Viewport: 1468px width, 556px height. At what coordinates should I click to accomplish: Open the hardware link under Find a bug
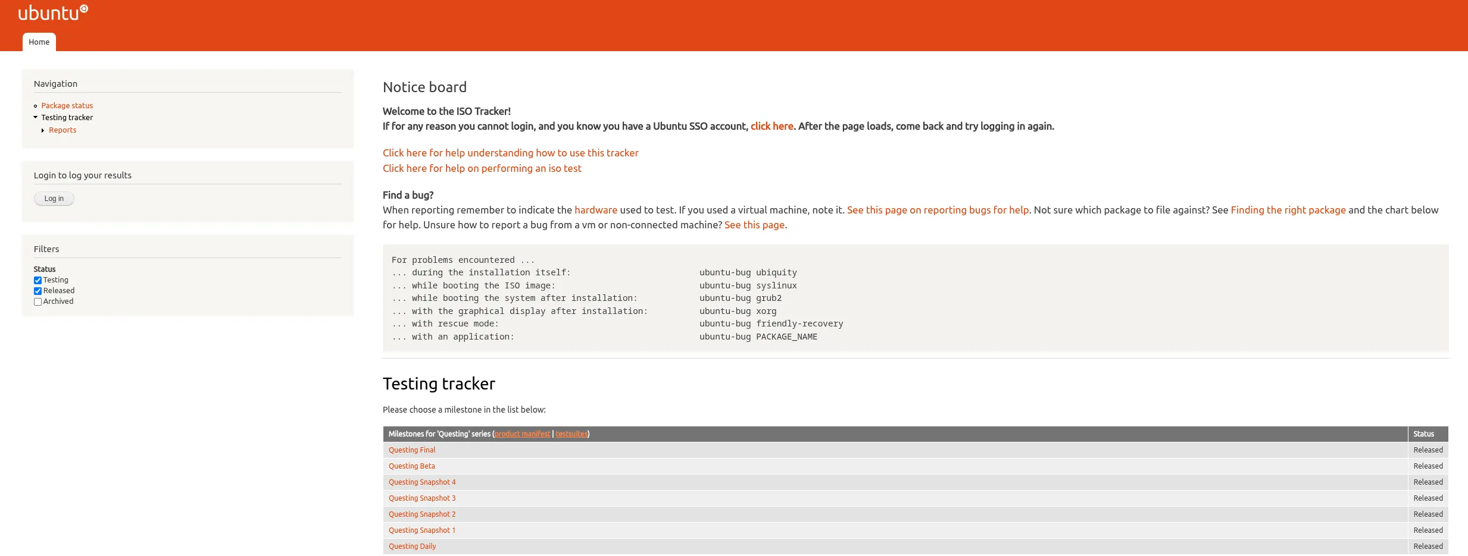[x=595, y=210]
